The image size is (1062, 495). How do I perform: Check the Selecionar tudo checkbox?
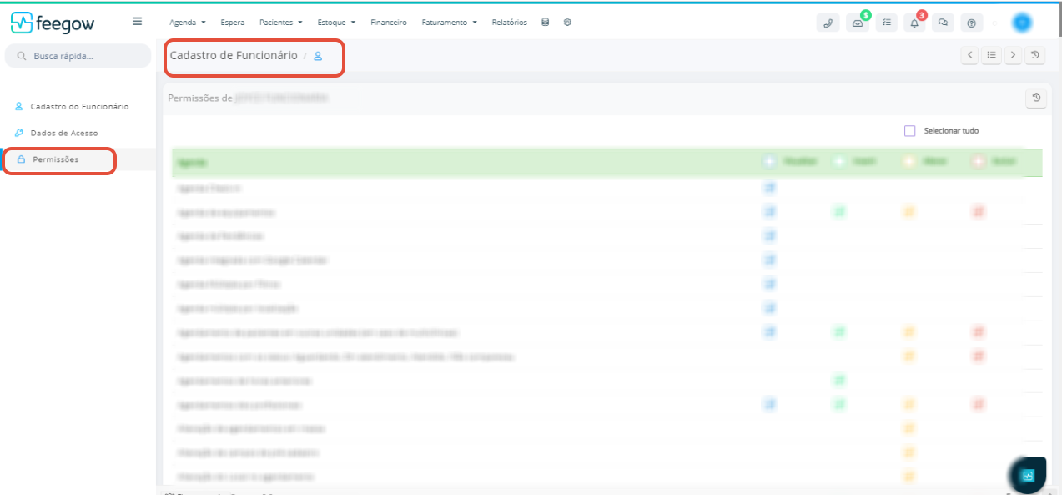point(910,131)
